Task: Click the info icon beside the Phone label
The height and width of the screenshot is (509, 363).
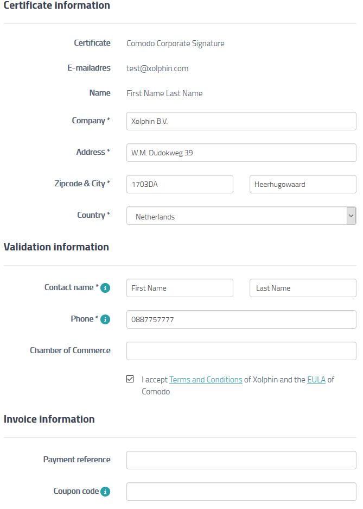Action: point(104,319)
